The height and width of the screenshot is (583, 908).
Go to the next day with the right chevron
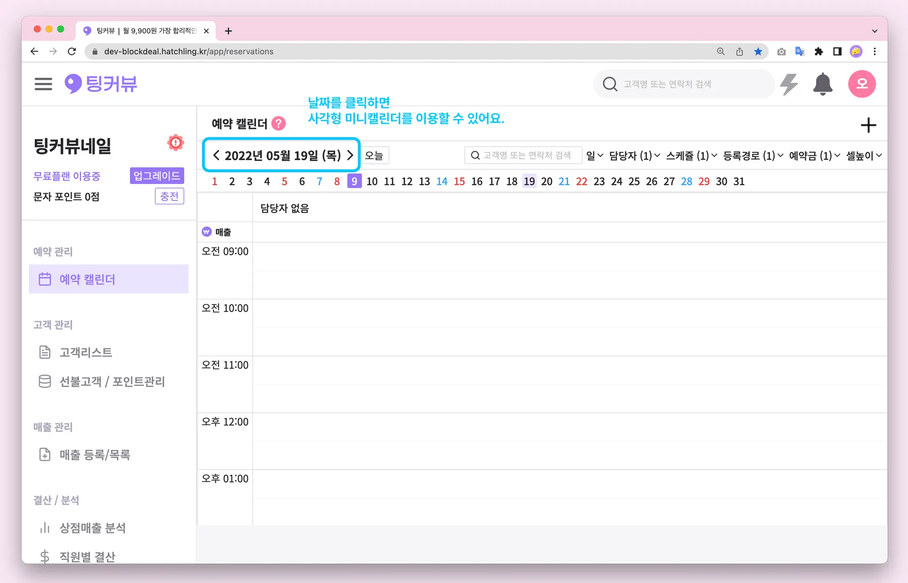350,155
